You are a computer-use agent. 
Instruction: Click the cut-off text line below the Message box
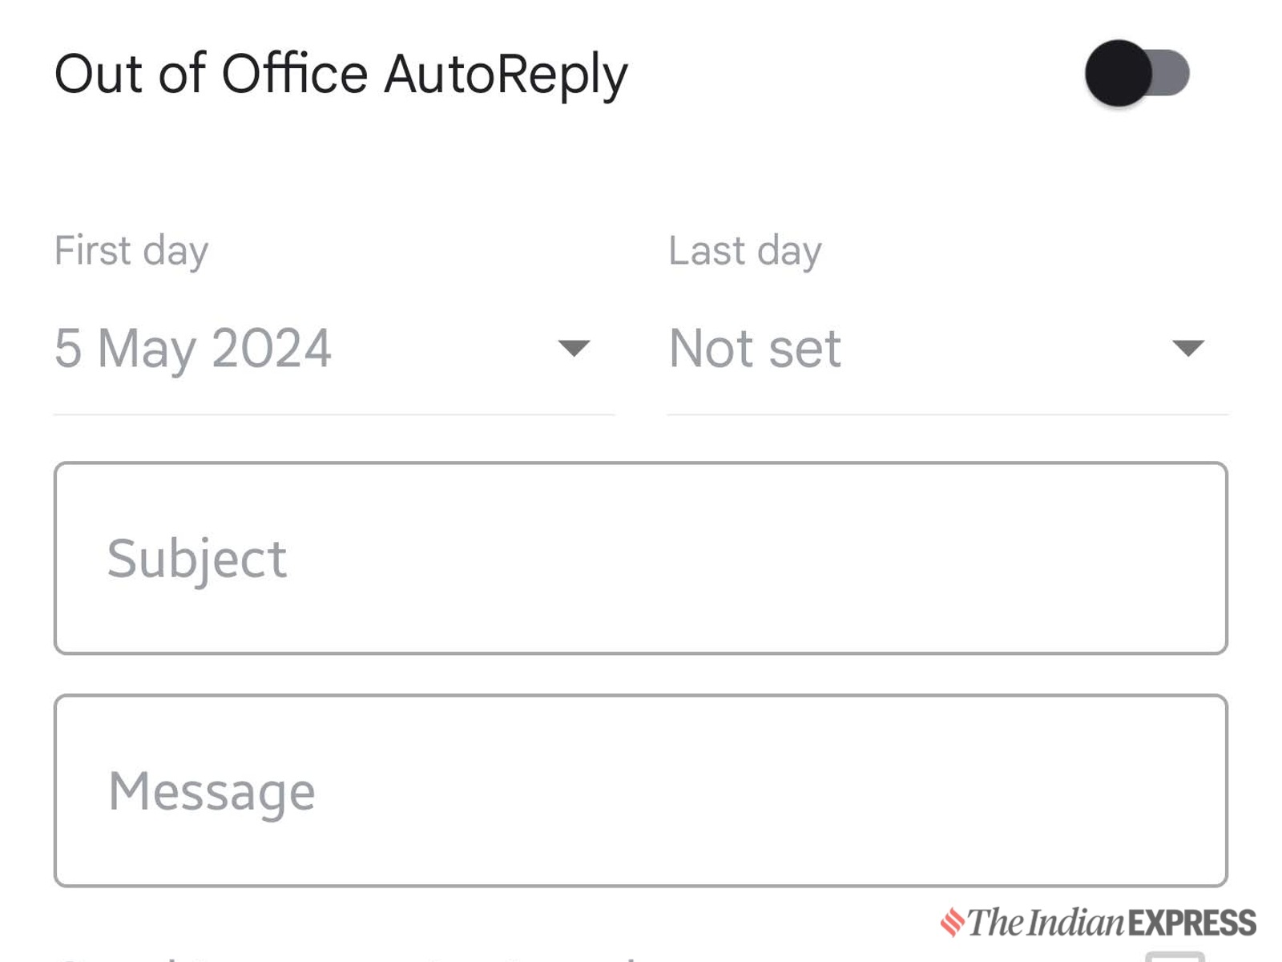coord(345,957)
